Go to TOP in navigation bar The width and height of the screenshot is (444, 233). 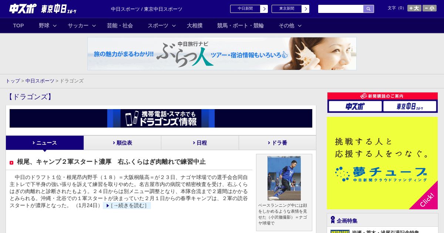[18, 26]
